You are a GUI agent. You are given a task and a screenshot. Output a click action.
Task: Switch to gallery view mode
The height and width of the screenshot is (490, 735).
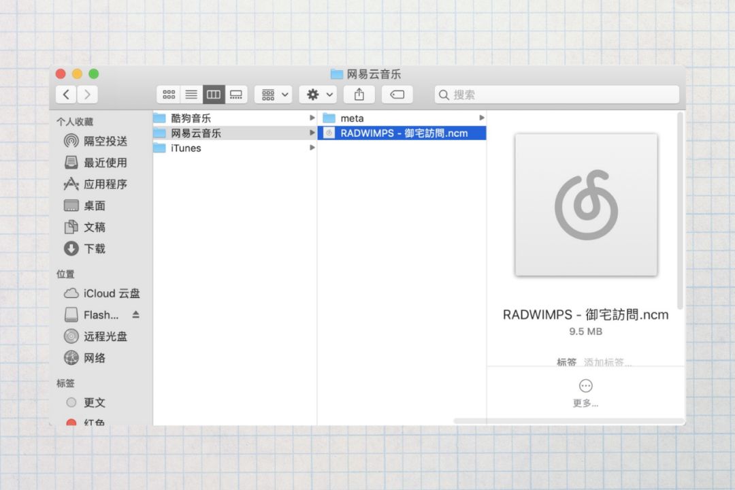tap(236, 95)
